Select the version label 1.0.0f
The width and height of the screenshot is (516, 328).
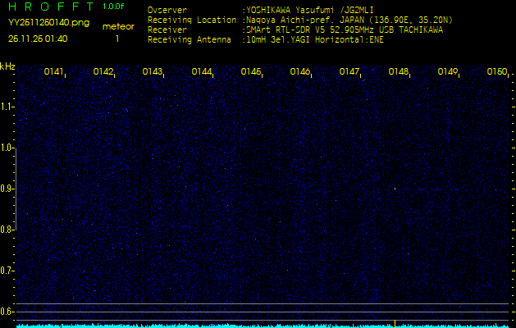click(113, 7)
